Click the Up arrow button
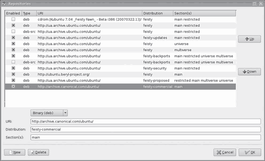The height and width of the screenshot is (161, 265). (x=249, y=39)
